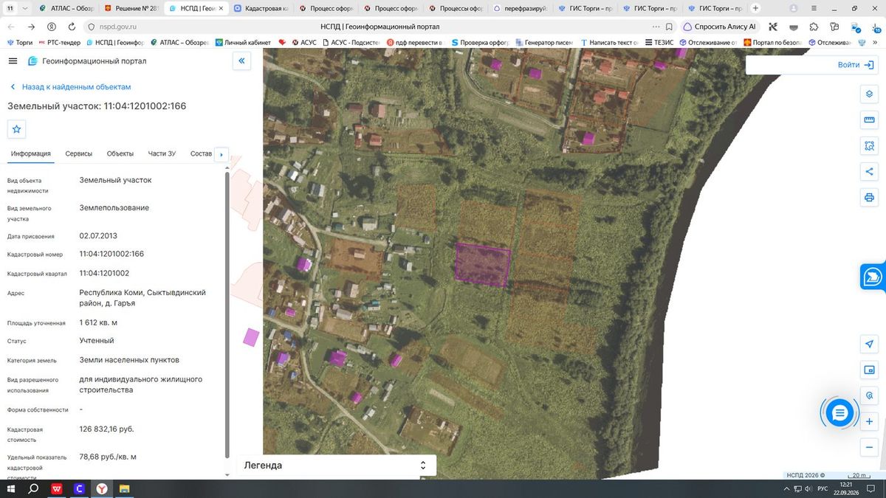Go back via Назад к найденным объектам
This screenshot has height=498, width=886.
[x=69, y=87]
